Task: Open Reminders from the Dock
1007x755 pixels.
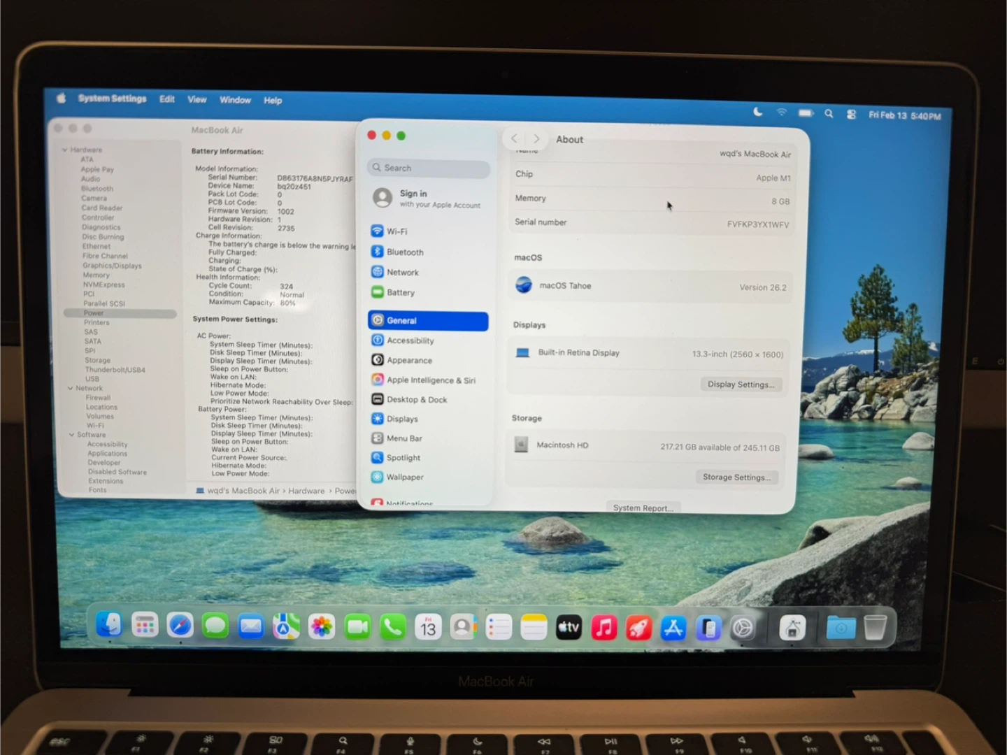Action: (499, 628)
